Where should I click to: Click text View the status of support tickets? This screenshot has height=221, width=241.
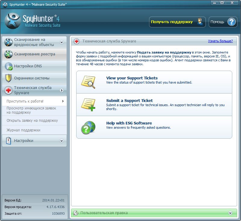(x=149, y=82)
